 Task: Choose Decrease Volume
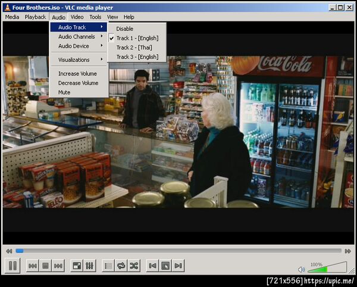79,83
